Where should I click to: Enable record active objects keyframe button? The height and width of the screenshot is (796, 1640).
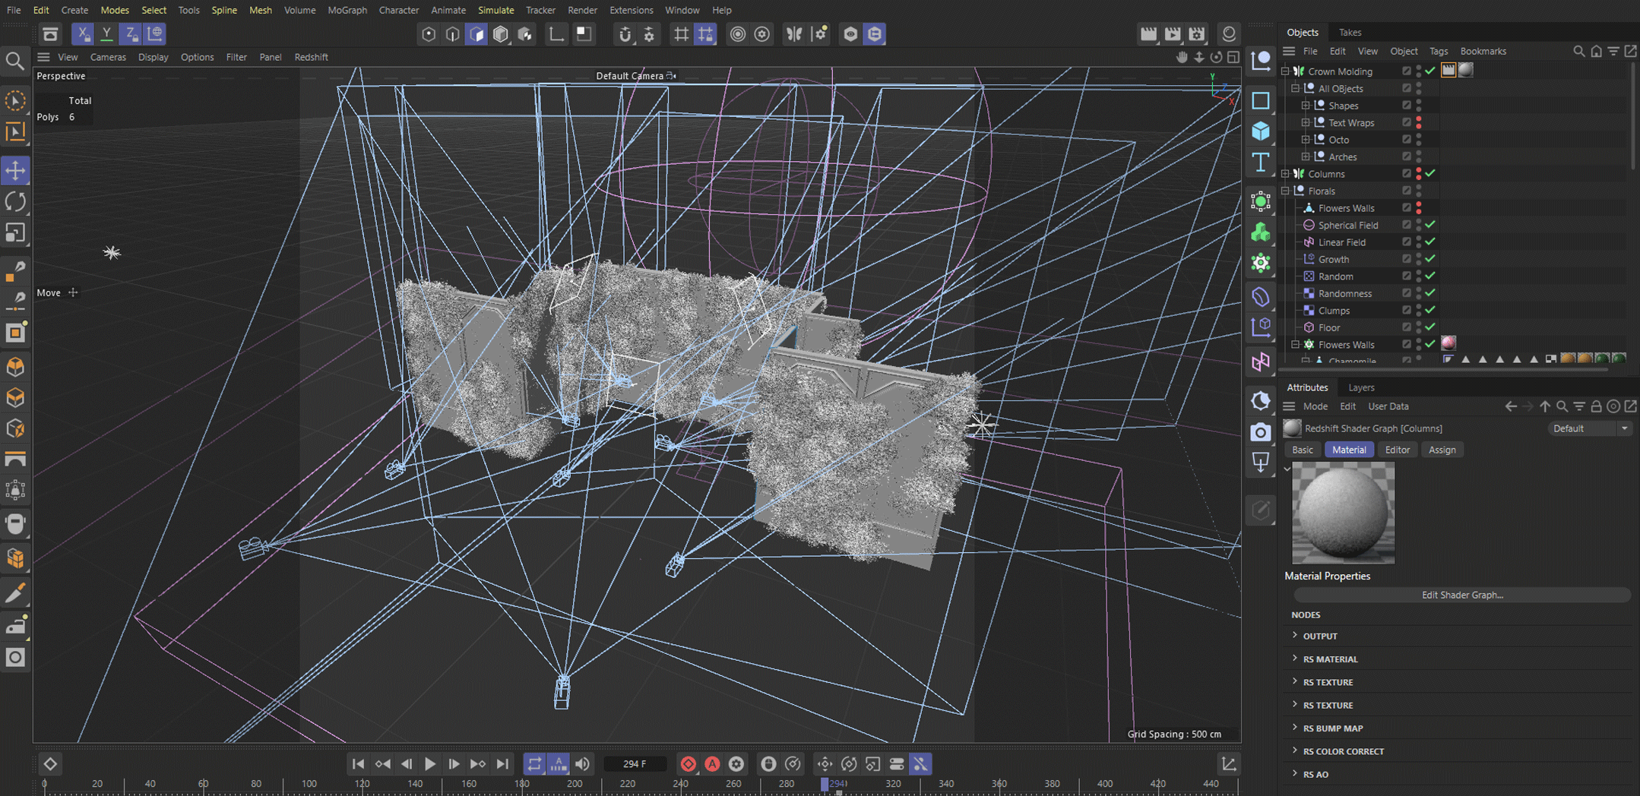tap(688, 764)
